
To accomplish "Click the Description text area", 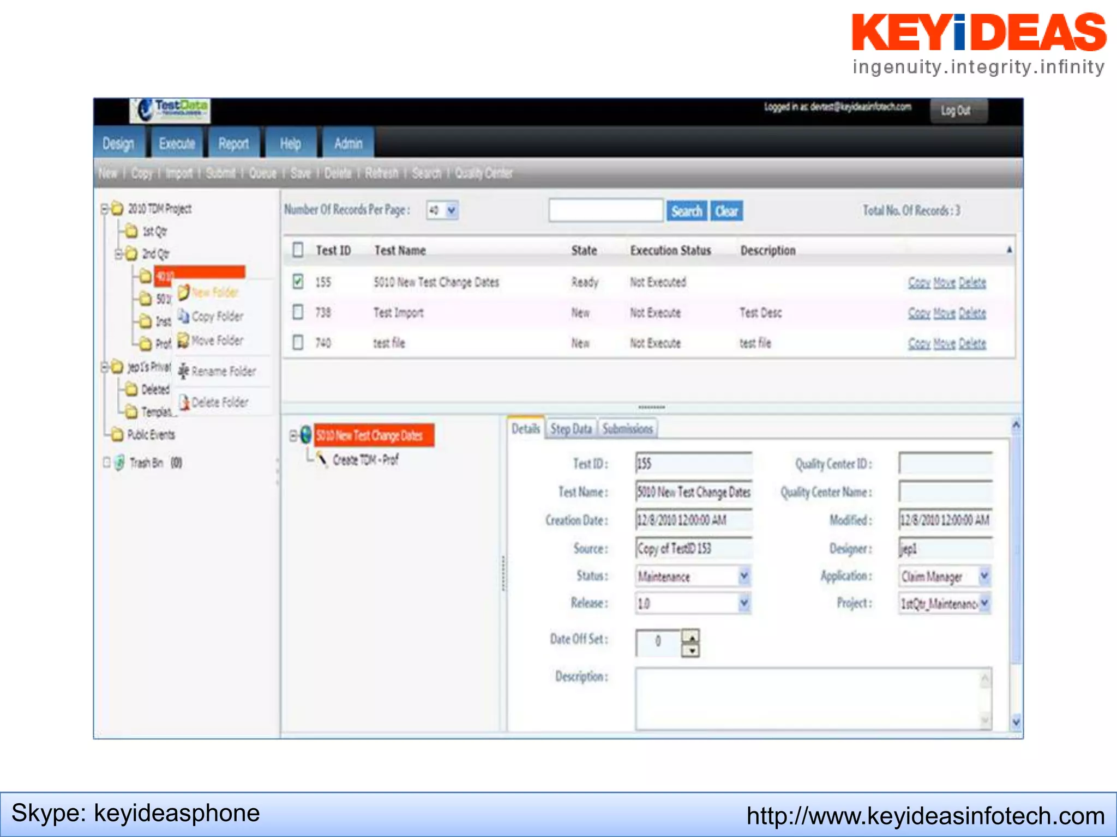I will click(x=813, y=699).
